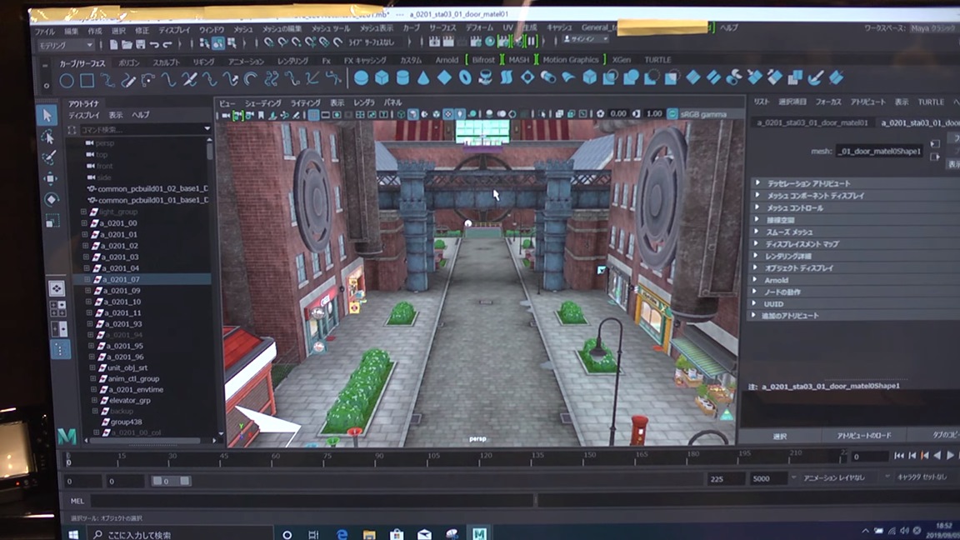Open the Maya icon in the Windows taskbar
Image resolution: width=960 pixels, height=540 pixels.
point(477,533)
